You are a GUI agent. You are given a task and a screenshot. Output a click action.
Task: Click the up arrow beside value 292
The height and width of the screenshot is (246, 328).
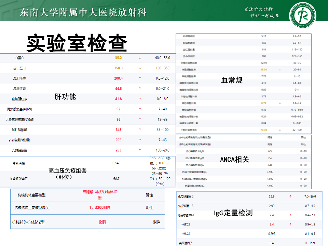[x=140, y=140]
